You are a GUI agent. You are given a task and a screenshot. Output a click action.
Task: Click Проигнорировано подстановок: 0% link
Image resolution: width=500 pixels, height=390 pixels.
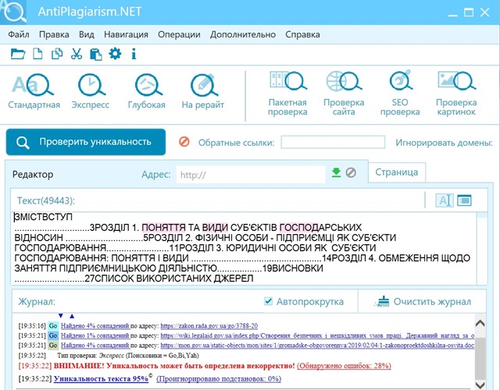[x=219, y=378]
